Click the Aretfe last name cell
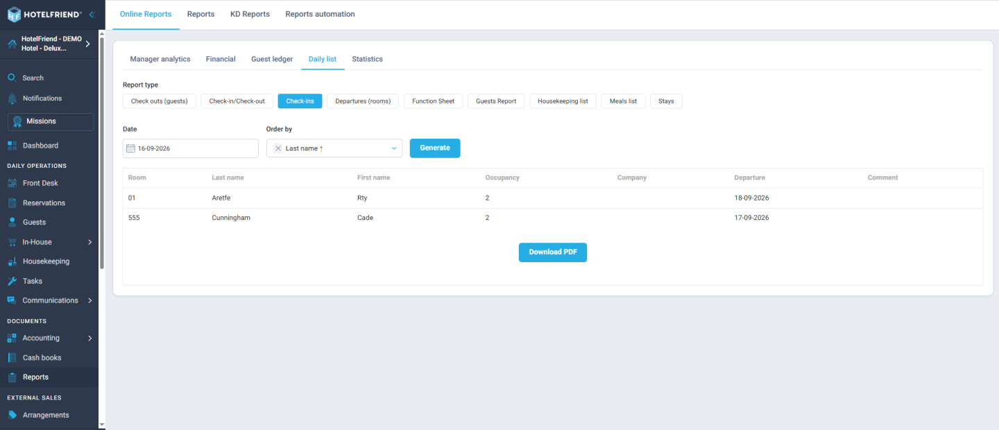Image resolution: width=999 pixels, height=430 pixels. point(220,198)
